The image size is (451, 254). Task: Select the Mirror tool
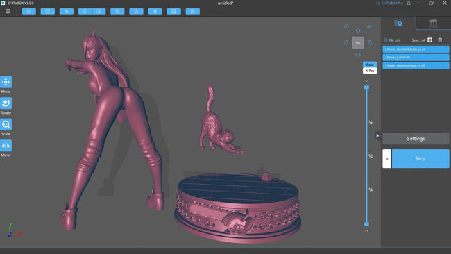coord(6,146)
